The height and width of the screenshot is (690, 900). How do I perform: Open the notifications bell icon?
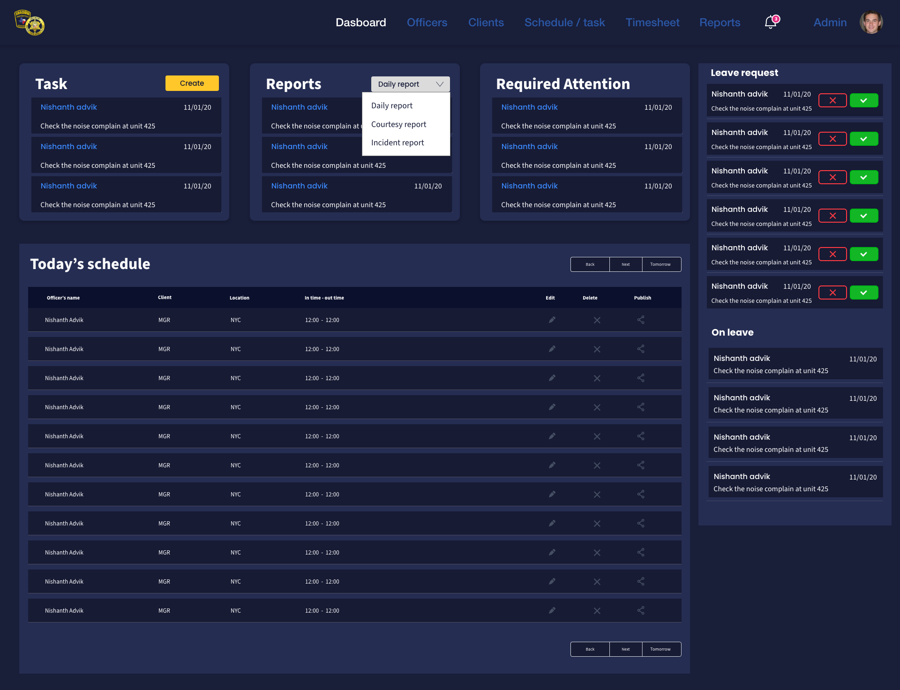[771, 22]
